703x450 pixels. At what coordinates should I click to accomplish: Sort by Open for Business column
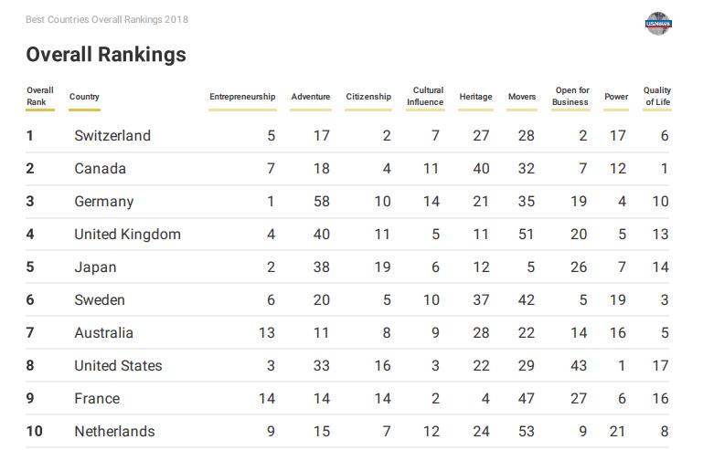tap(570, 97)
